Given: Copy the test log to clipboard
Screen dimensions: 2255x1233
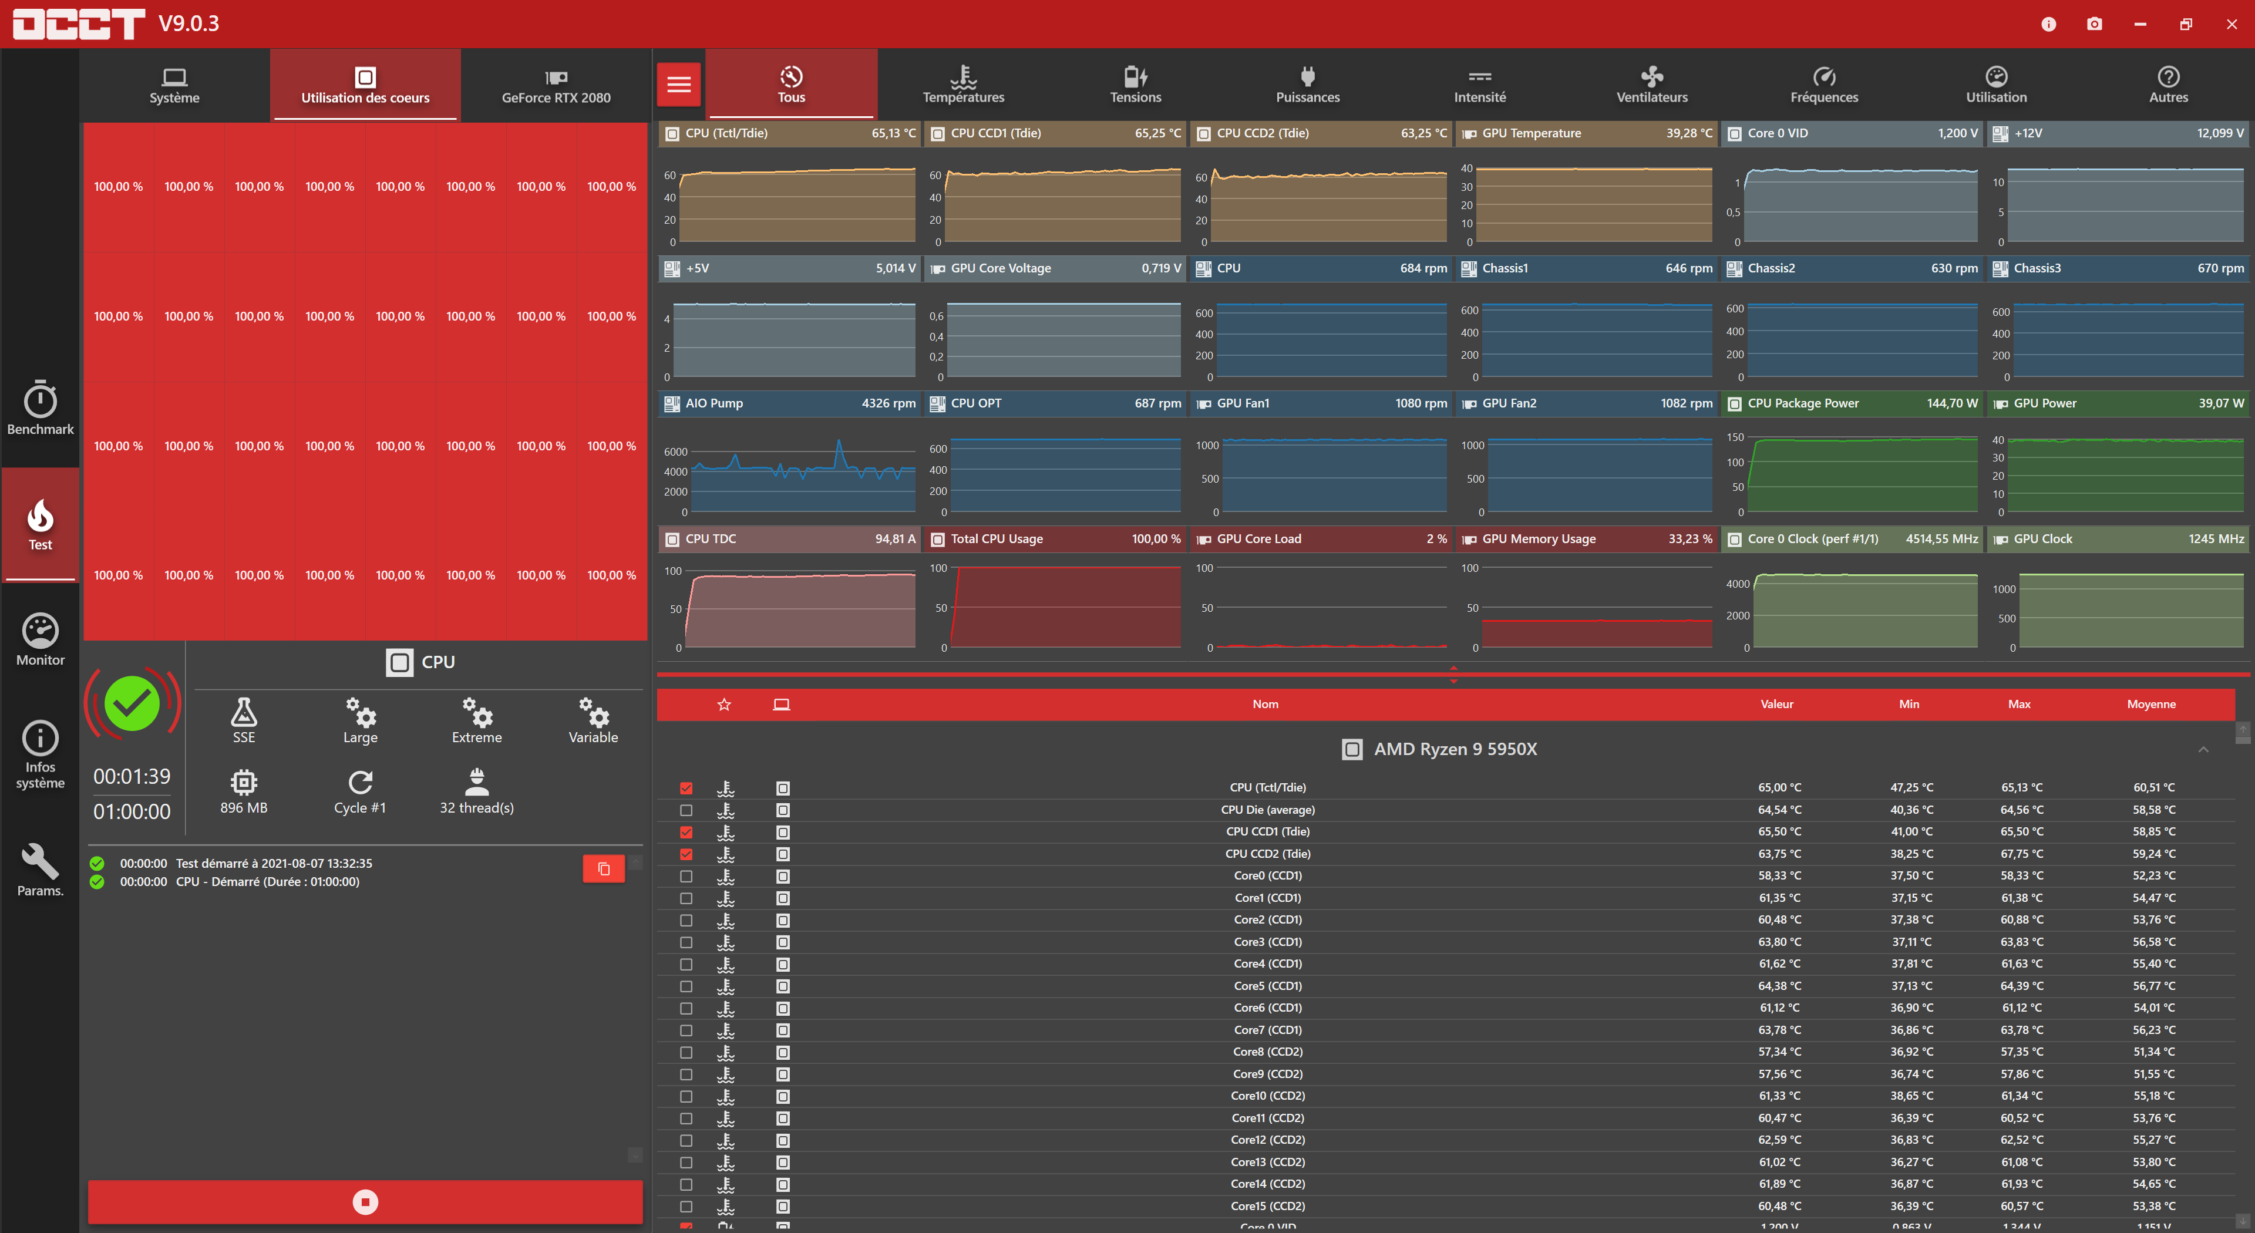Looking at the screenshot, I should (x=603, y=868).
